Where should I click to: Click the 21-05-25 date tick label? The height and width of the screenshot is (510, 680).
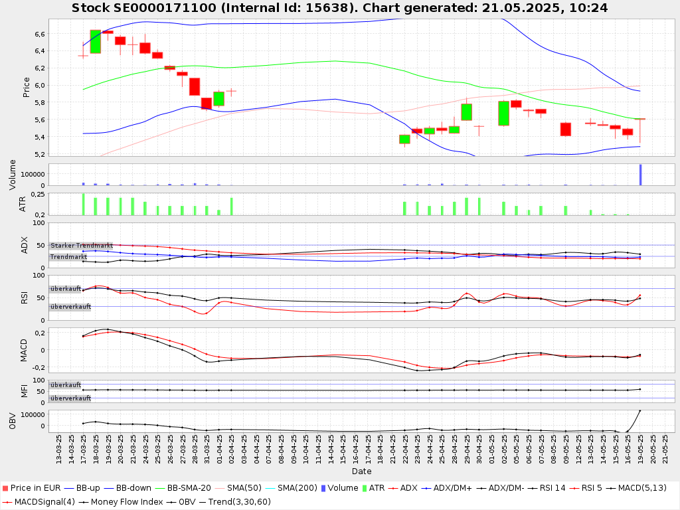point(664,450)
